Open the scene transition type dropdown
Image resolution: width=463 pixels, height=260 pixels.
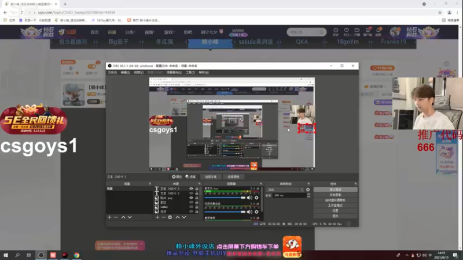tap(285, 190)
